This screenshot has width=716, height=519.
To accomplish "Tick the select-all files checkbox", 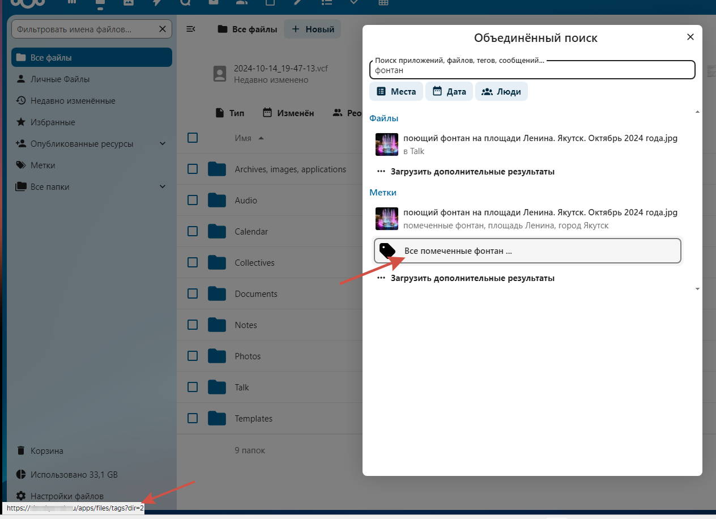I will click(x=193, y=138).
